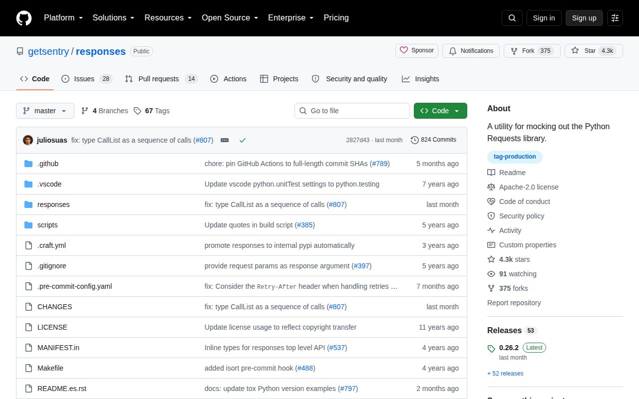Viewport: 639px width, 399px height.
Task: Click juliosuas avatar image
Action: click(x=28, y=140)
